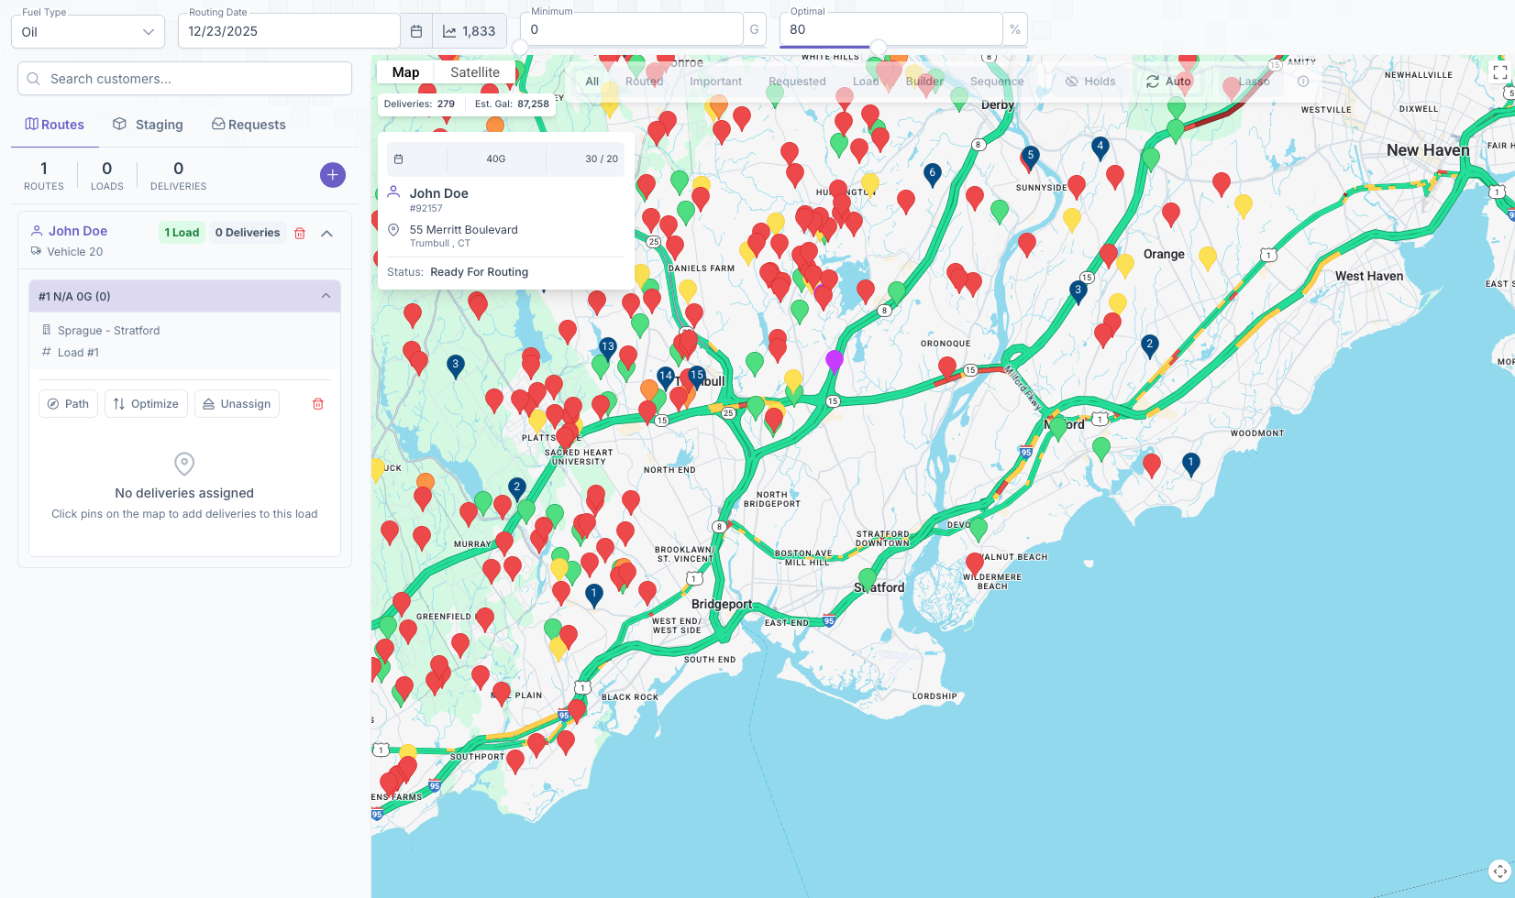
Task: Switch to the Staging tab
Action: [148, 125]
